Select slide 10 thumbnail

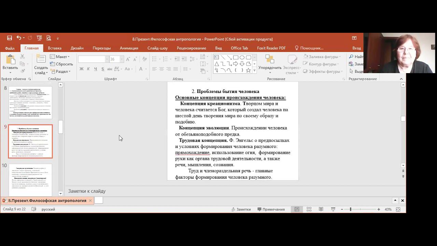click(30, 180)
